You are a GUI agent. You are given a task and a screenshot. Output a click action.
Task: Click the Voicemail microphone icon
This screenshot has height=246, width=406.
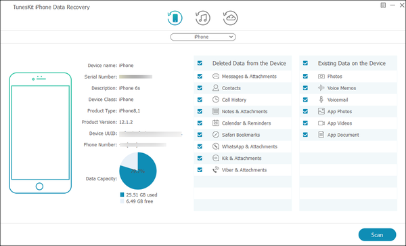click(x=321, y=100)
